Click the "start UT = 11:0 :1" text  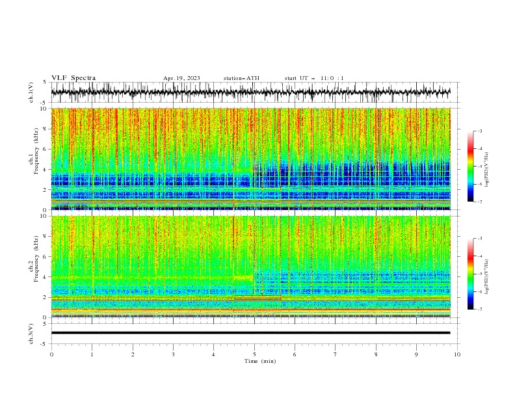point(314,78)
